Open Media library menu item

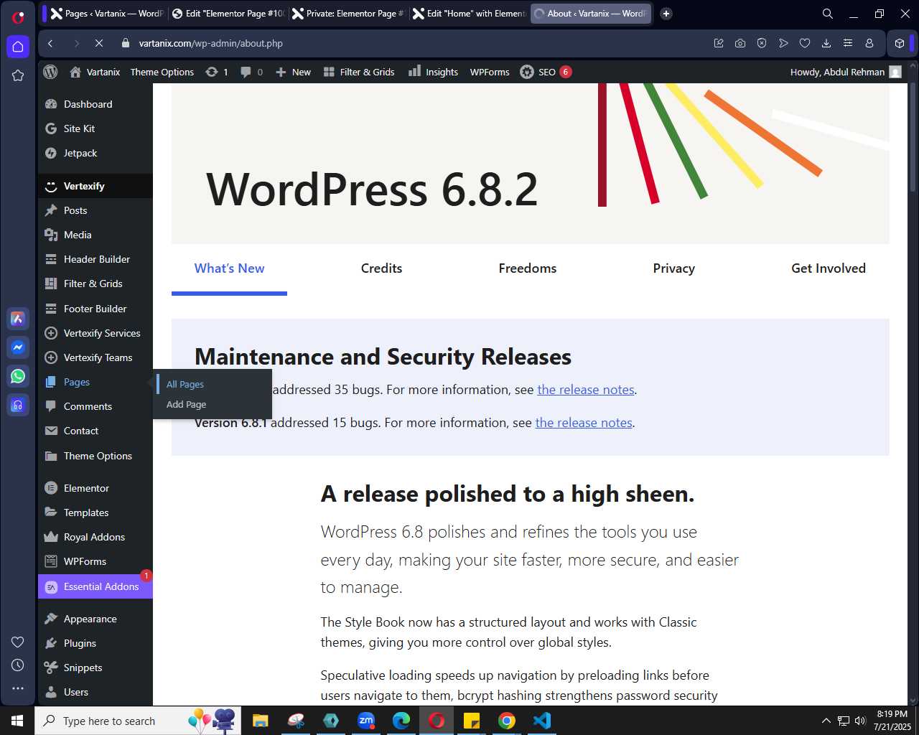[95, 235]
